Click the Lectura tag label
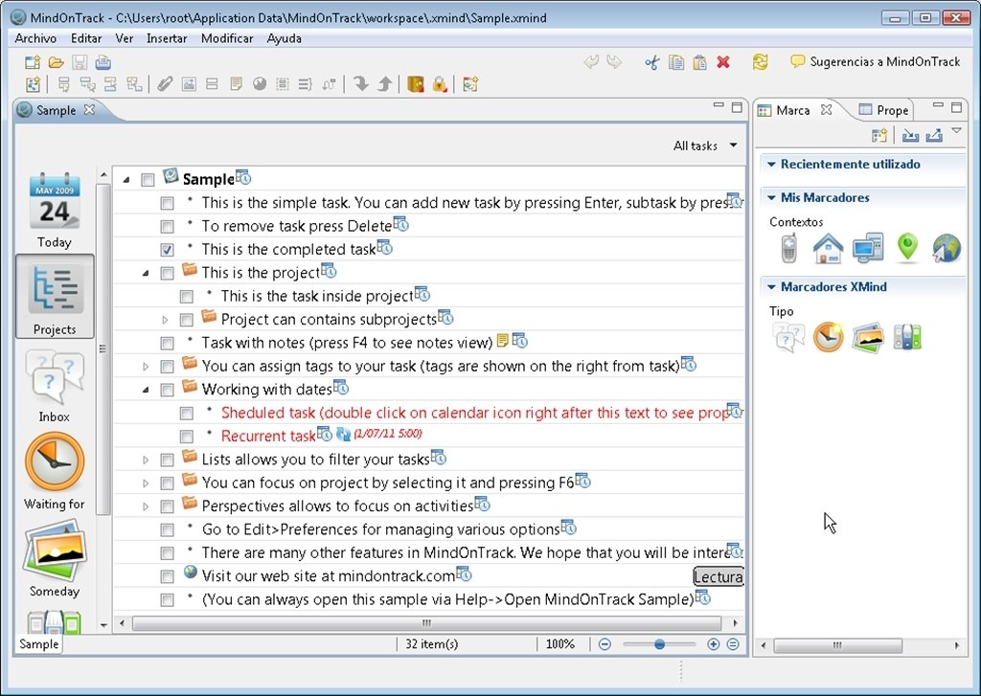This screenshot has height=696, width=981. pos(719,576)
